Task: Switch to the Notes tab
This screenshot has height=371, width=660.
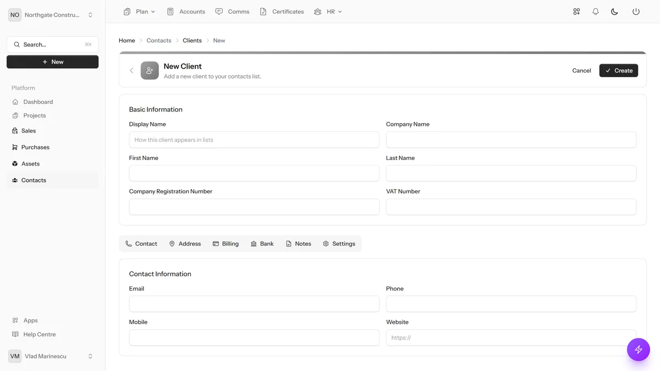Action: click(x=299, y=243)
